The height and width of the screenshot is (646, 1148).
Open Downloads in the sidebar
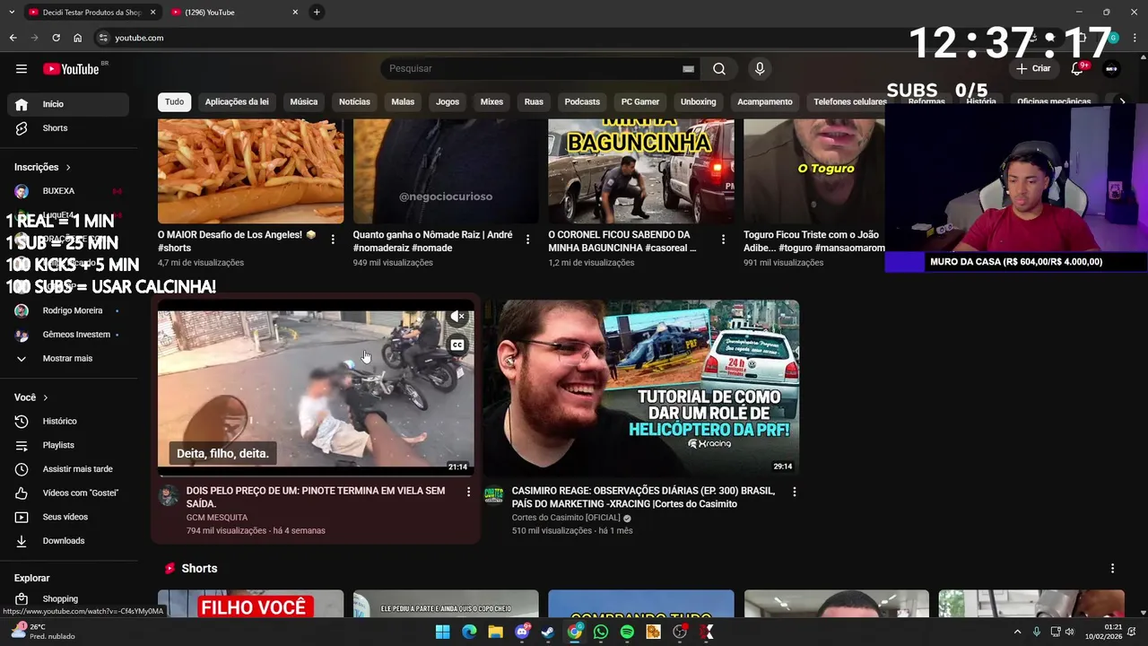[68, 541]
